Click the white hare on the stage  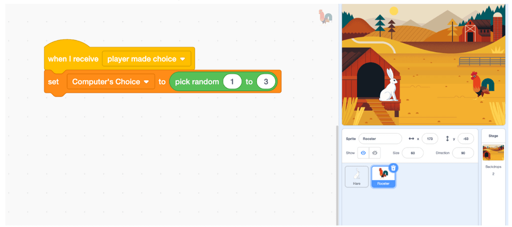pos(389,85)
